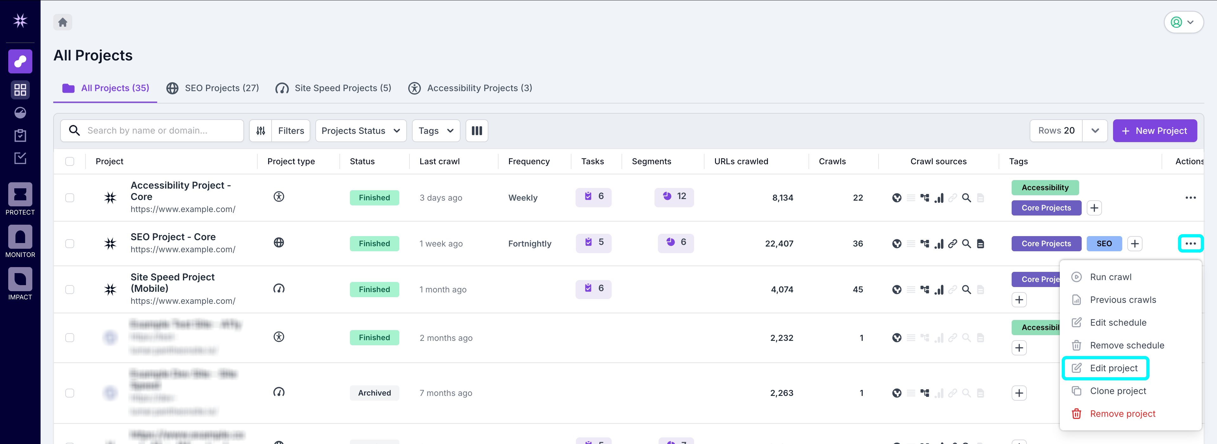Open the Tags filter dropdown
Image resolution: width=1217 pixels, height=444 pixels.
coord(435,131)
